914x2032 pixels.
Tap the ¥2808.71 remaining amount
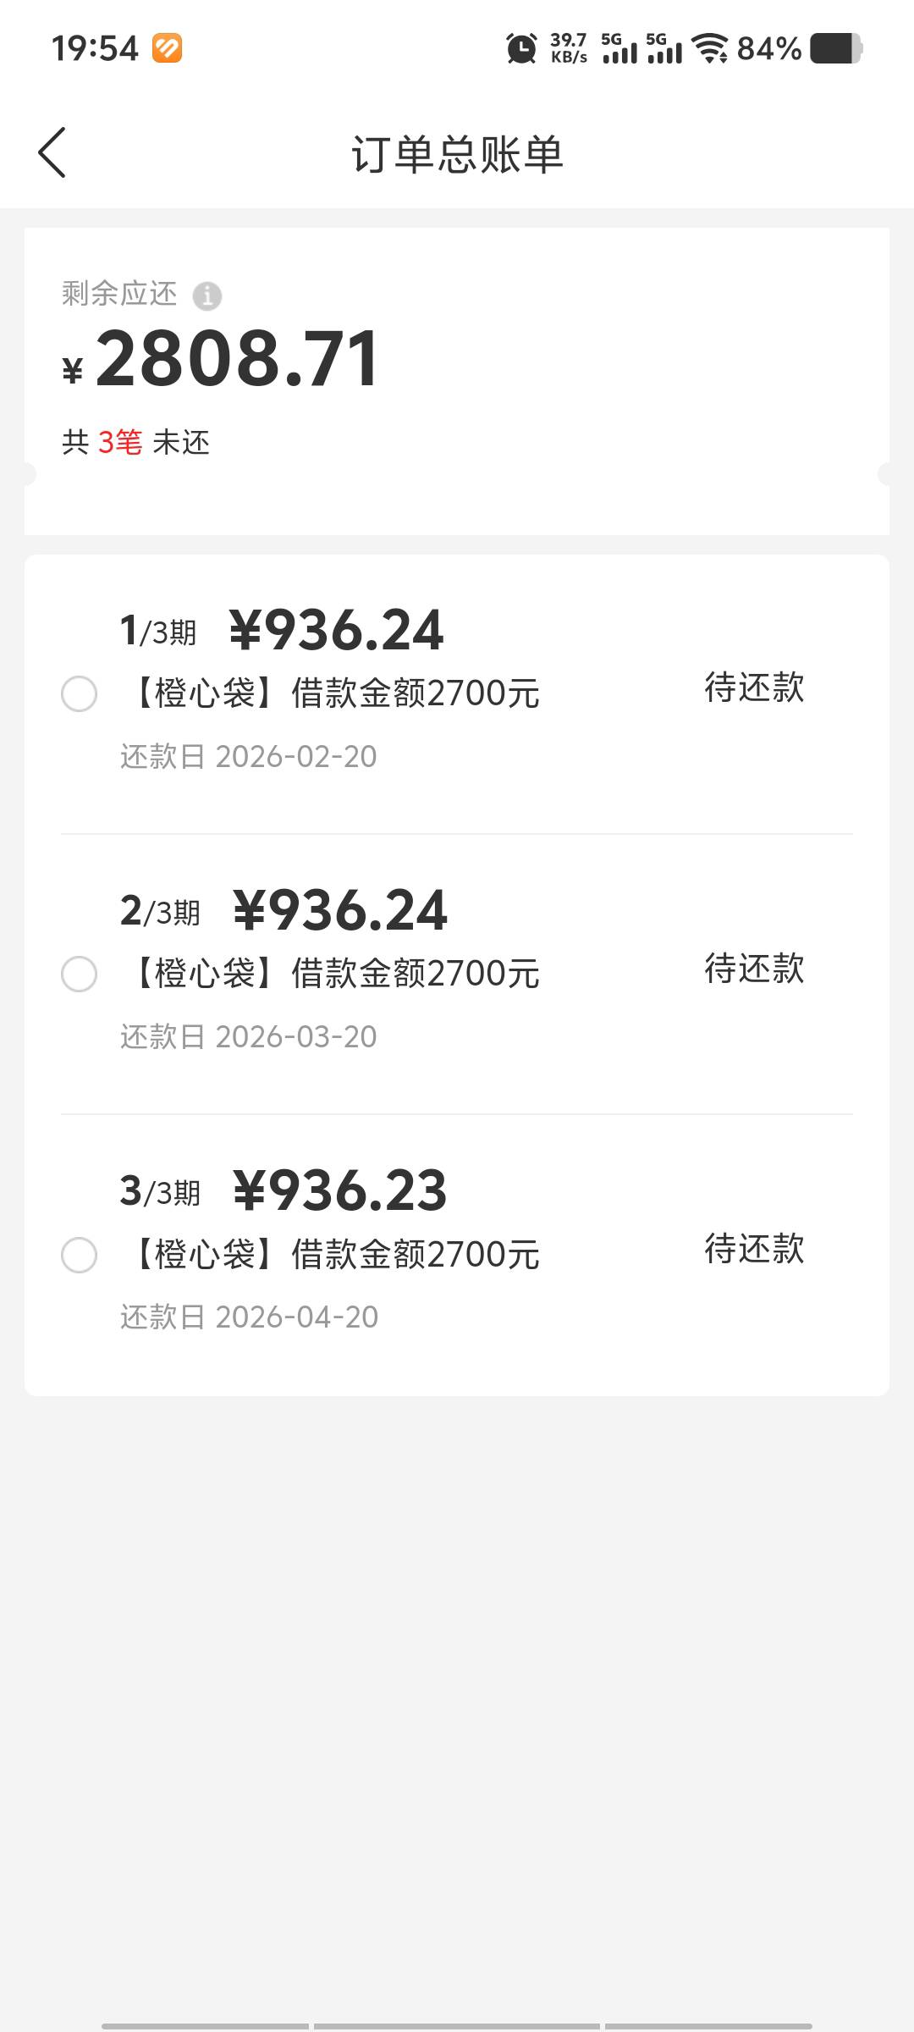237,360
